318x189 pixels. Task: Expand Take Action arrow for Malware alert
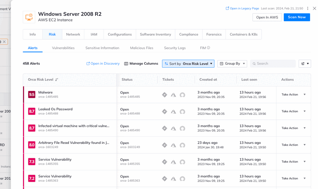point(304,94)
